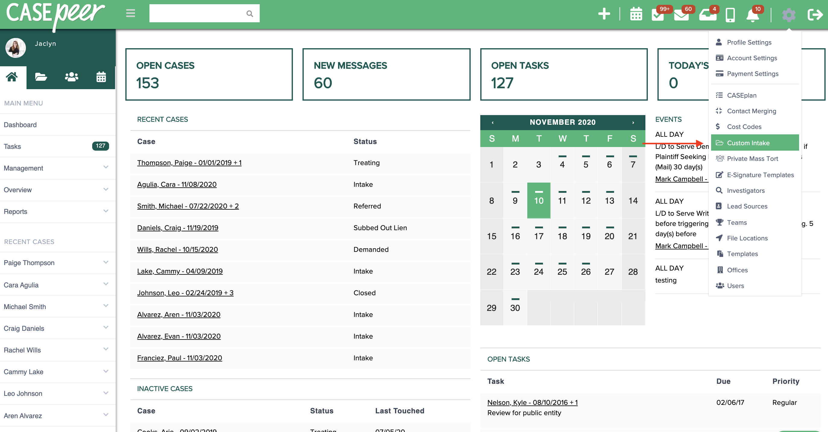Select Custom Intake from the settings menu
This screenshot has width=828, height=432.
point(748,143)
